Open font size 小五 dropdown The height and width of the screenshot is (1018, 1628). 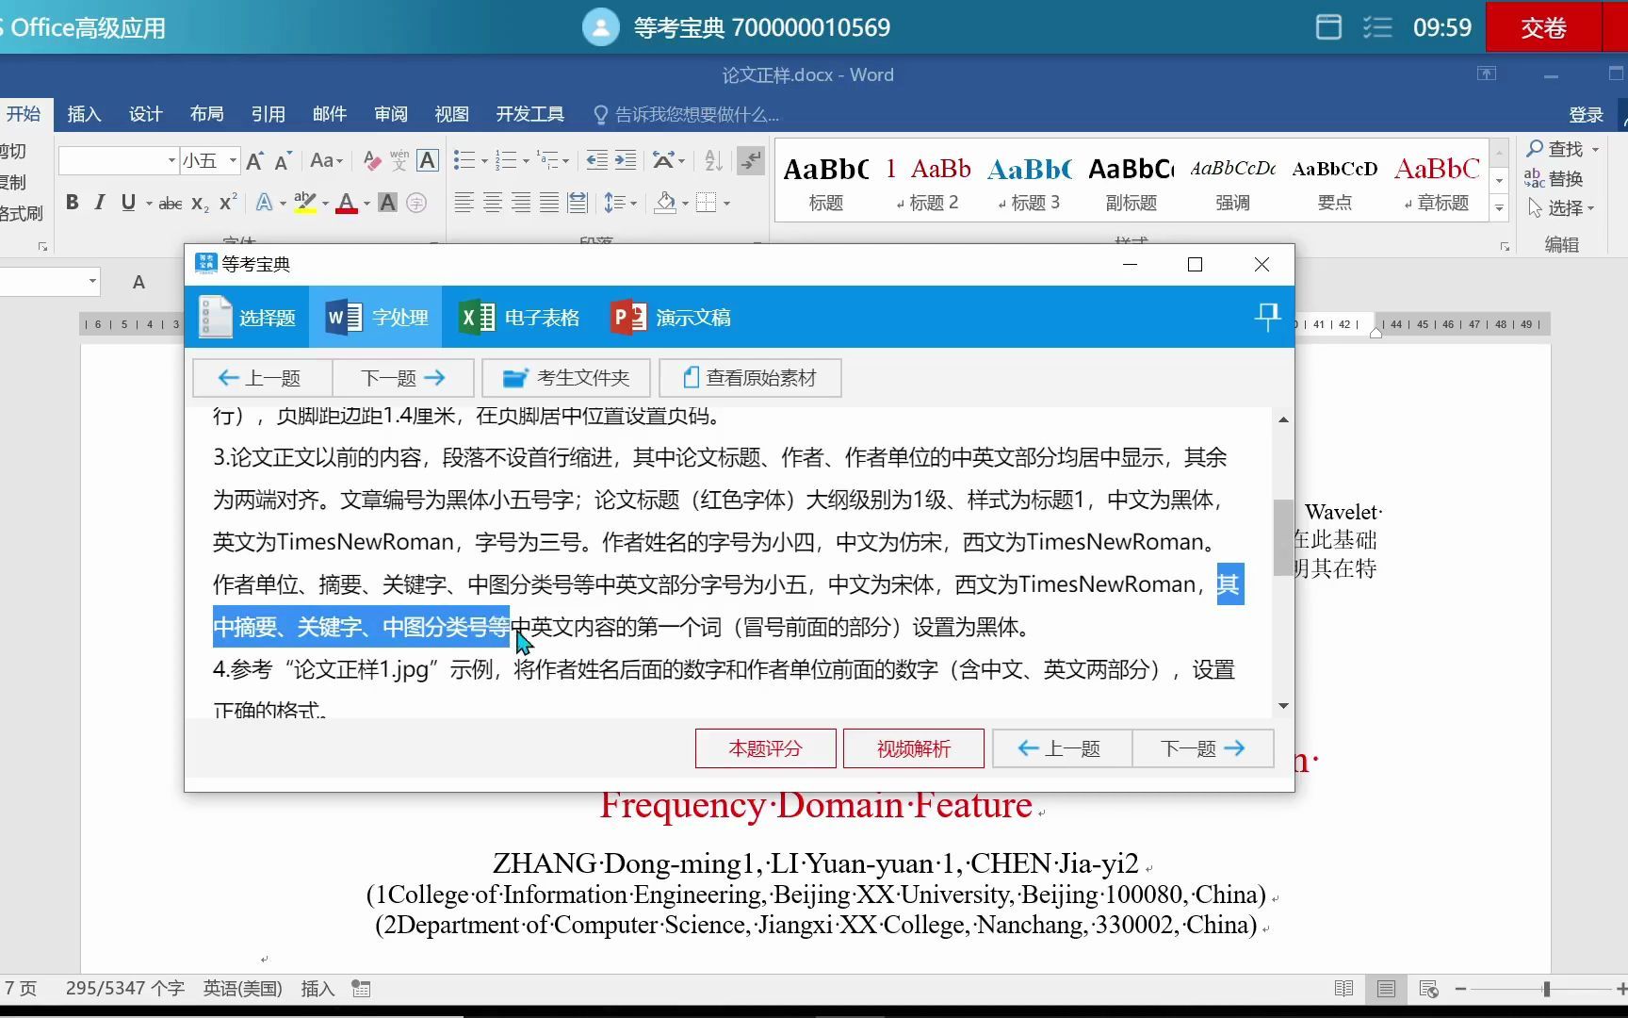tap(233, 160)
